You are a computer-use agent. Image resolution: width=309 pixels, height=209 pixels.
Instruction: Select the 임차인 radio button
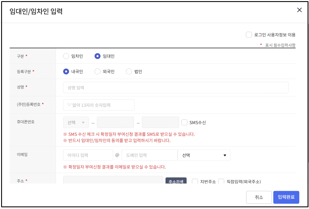click(x=66, y=56)
